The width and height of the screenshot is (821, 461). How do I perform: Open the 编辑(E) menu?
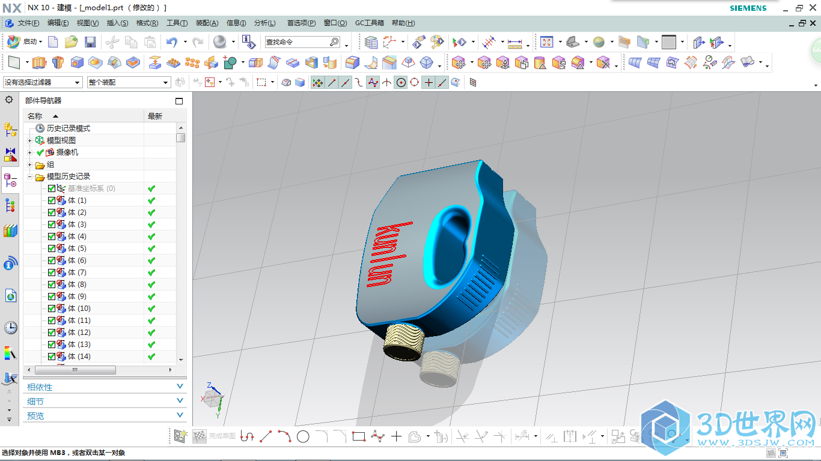click(58, 23)
